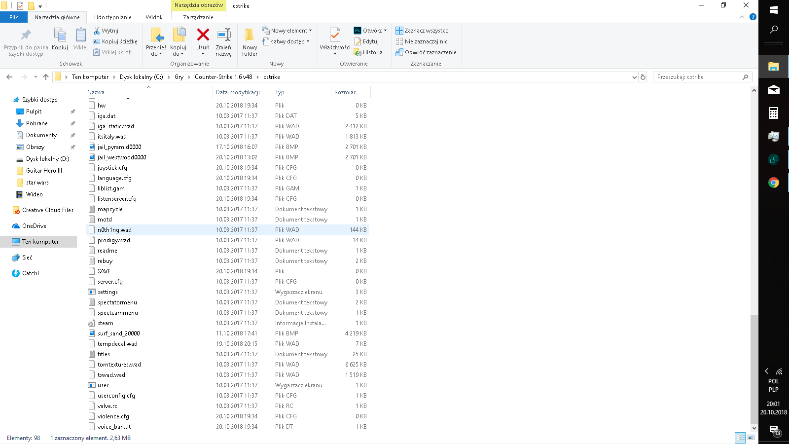Click the Zmień nazwę rename icon

coord(223,35)
